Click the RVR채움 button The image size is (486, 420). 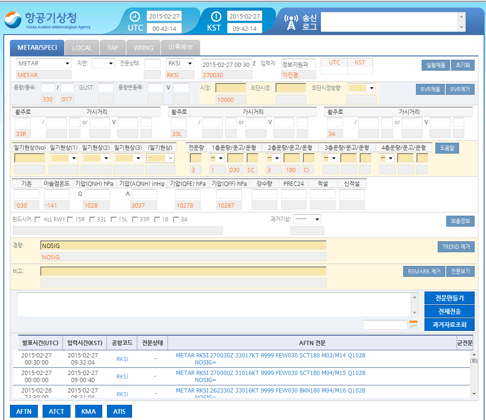click(431, 90)
